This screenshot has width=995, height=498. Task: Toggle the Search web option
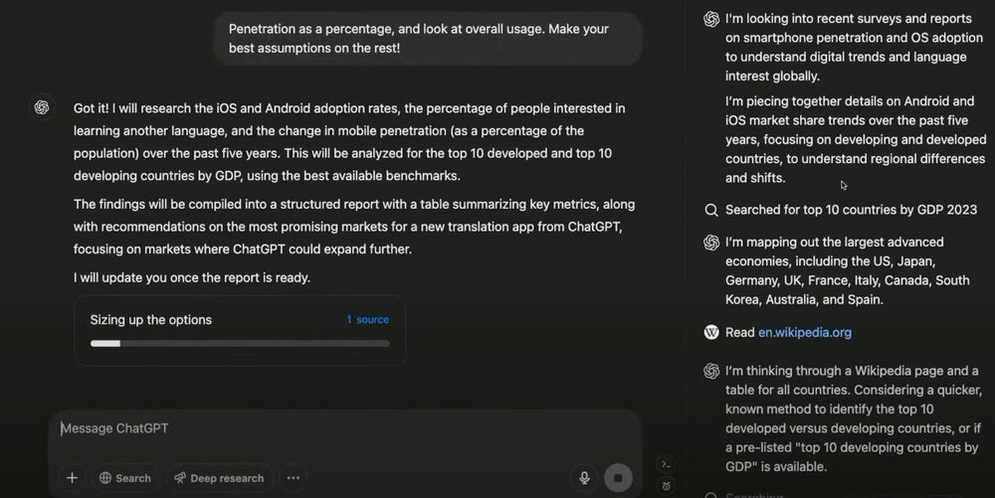124,478
